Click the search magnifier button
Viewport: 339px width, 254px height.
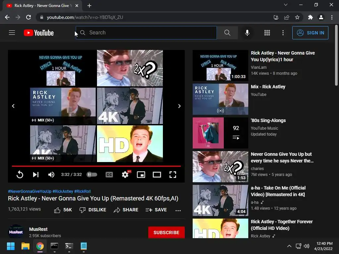click(227, 33)
